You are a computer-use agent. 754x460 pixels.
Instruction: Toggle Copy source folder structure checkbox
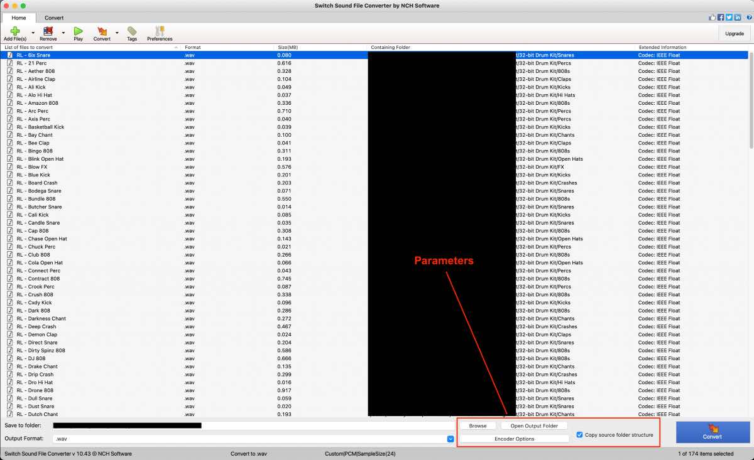coord(579,434)
